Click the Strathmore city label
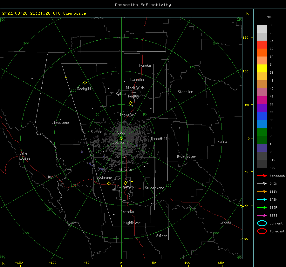The height and width of the screenshot is (267, 286). [x=154, y=188]
